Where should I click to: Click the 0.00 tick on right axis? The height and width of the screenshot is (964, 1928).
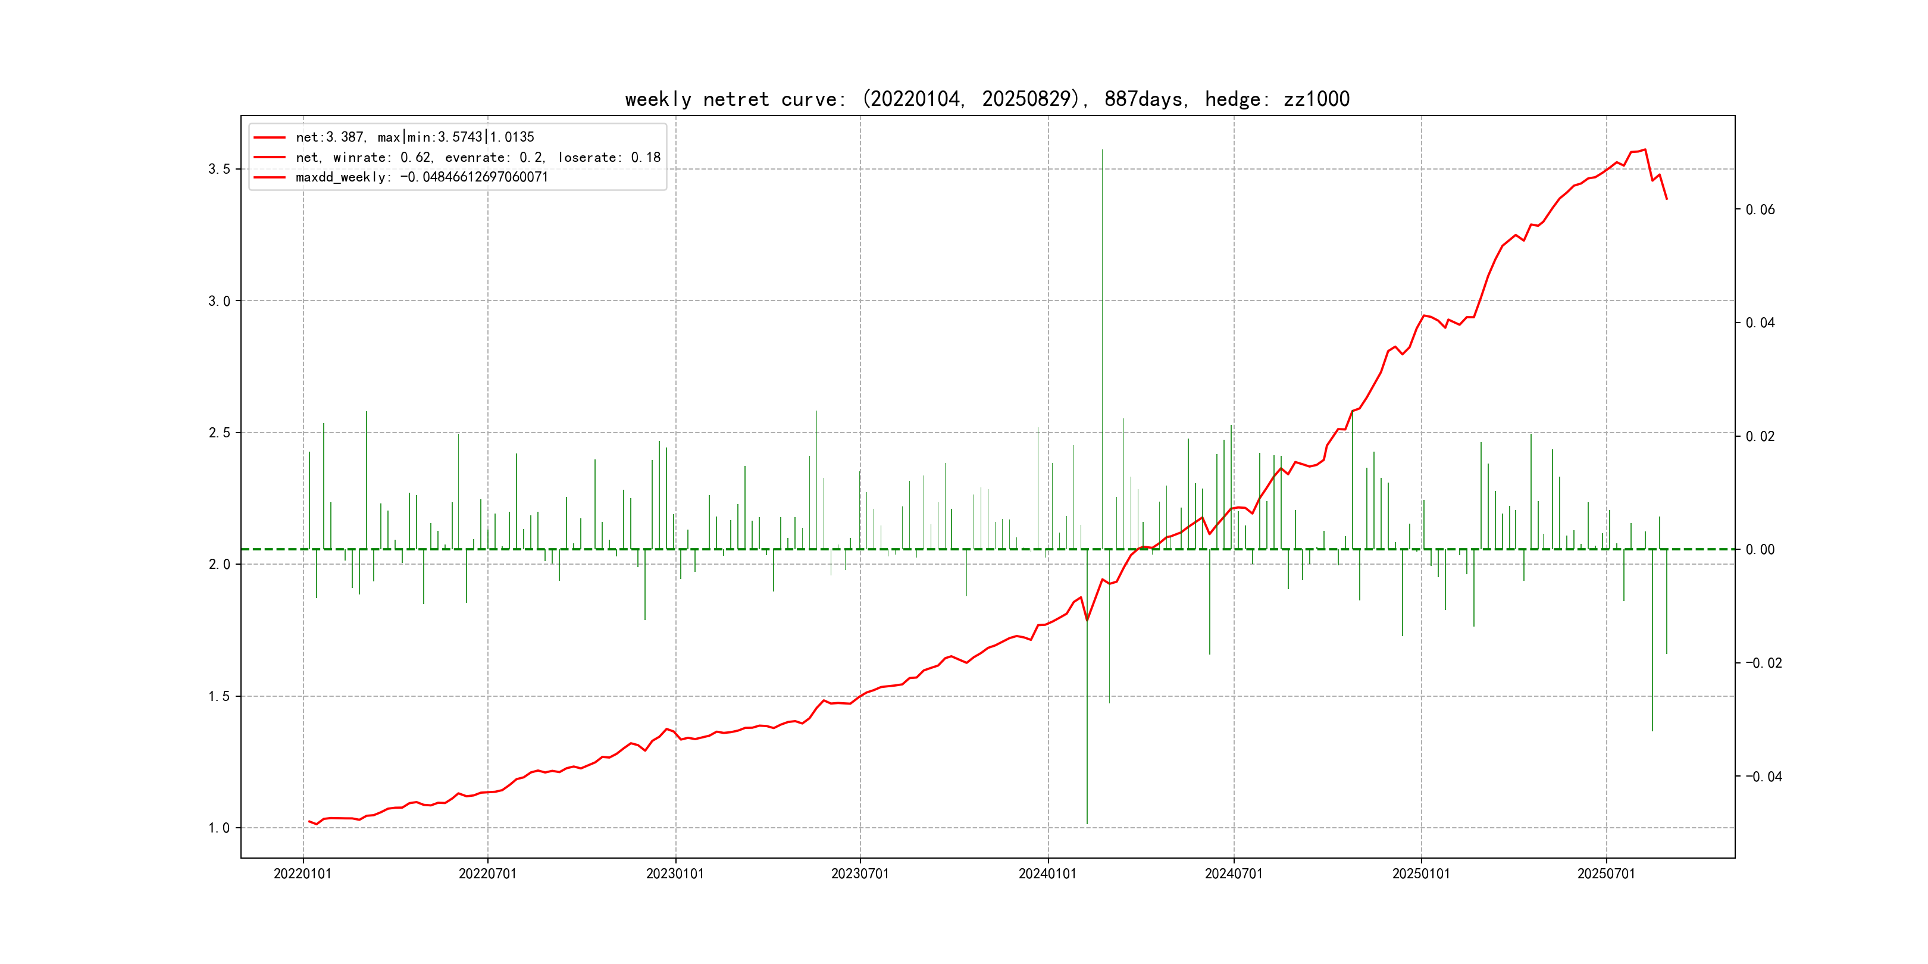1760,550
